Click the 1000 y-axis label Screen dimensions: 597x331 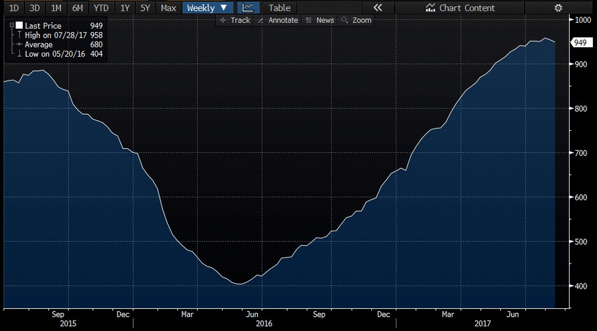[x=583, y=20]
